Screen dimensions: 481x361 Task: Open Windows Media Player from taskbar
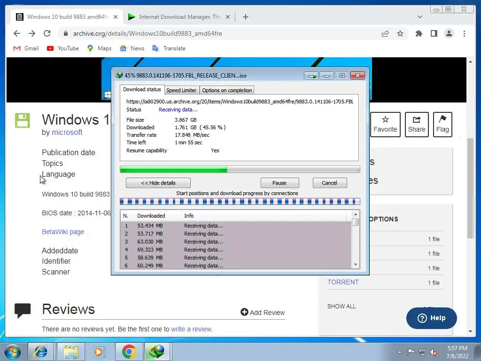[x=99, y=352]
